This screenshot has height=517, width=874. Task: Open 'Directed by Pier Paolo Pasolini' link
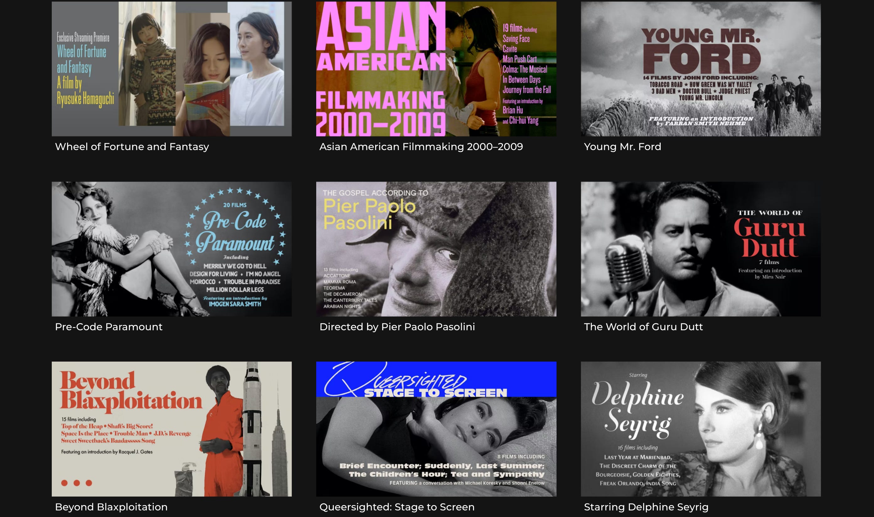pyautogui.click(x=397, y=327)
